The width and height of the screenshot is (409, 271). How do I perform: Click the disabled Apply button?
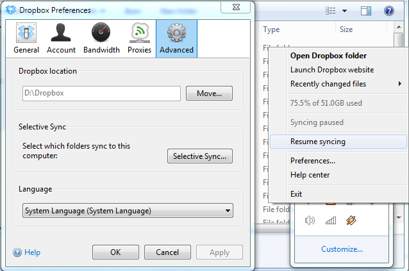click(219, 252)
